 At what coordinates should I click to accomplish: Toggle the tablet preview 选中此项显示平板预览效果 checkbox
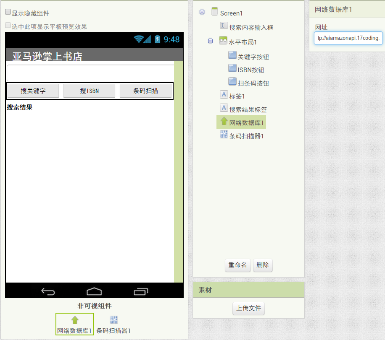[8, 25]
